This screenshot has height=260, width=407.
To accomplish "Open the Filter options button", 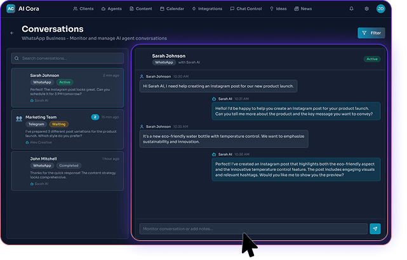I will point(371,32).
